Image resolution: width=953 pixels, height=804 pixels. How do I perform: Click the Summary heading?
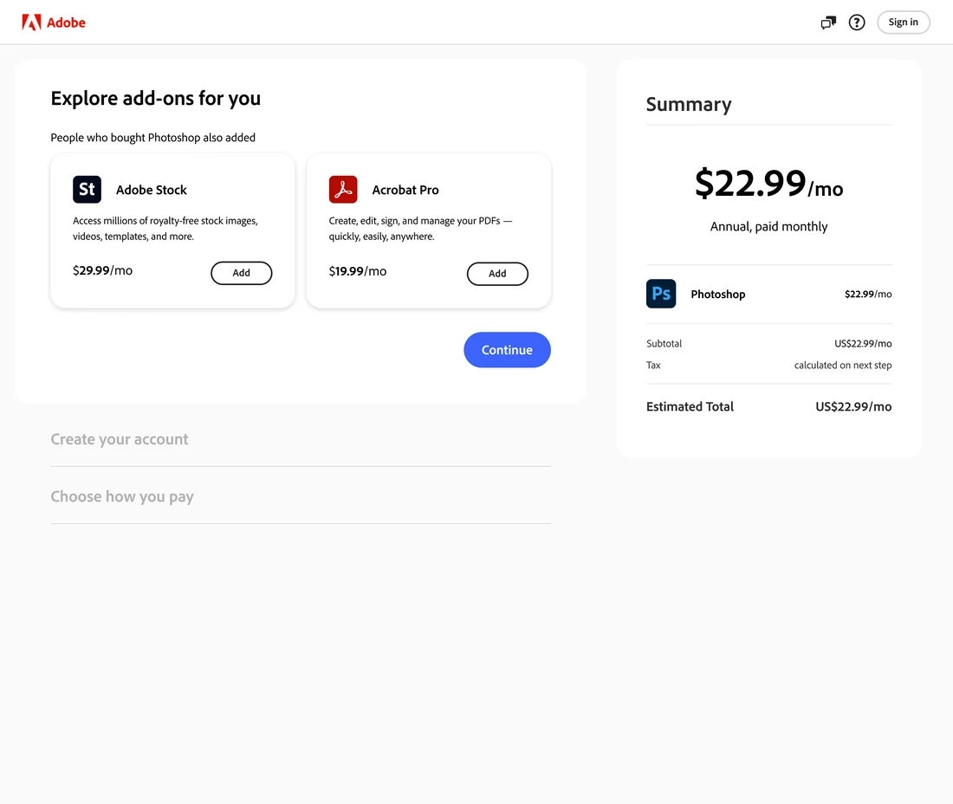(x=689, y=104)
